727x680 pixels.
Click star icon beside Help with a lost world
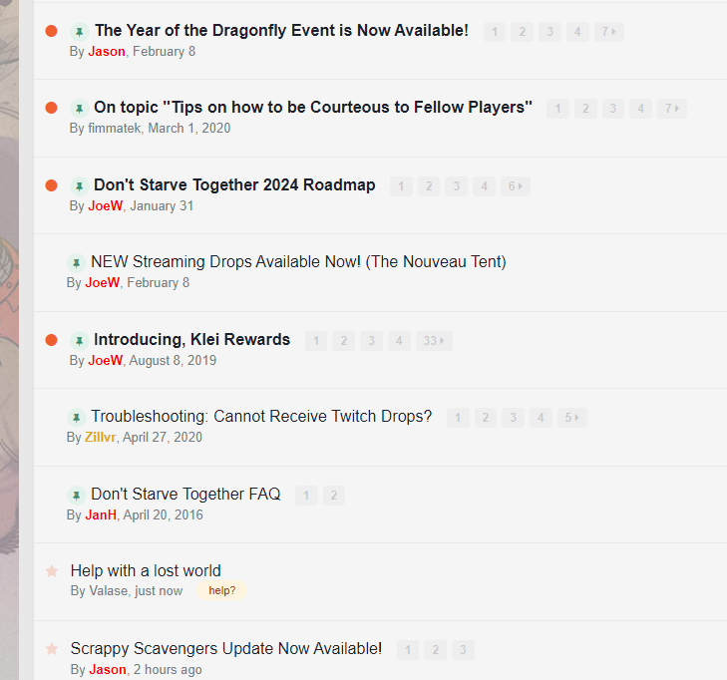click(x=52, y=571)
